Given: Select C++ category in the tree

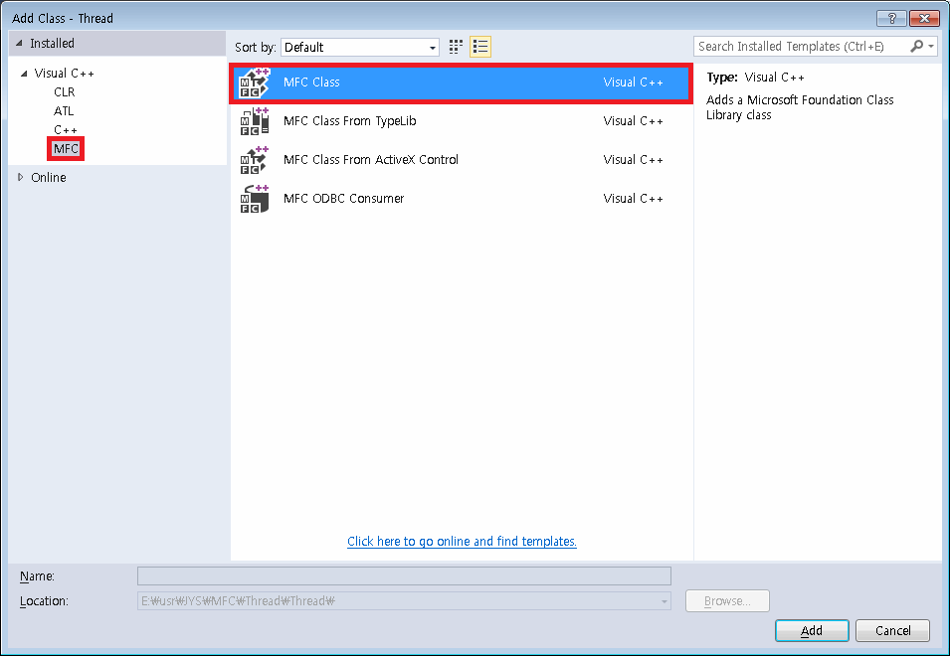Looking at the screenshot, I should click(66, 129).
